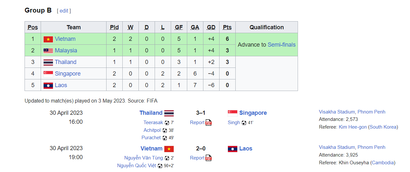The height and width of the screenshot is (172, 410).
Task: Click the GD column header
Action: pos(211,27)
